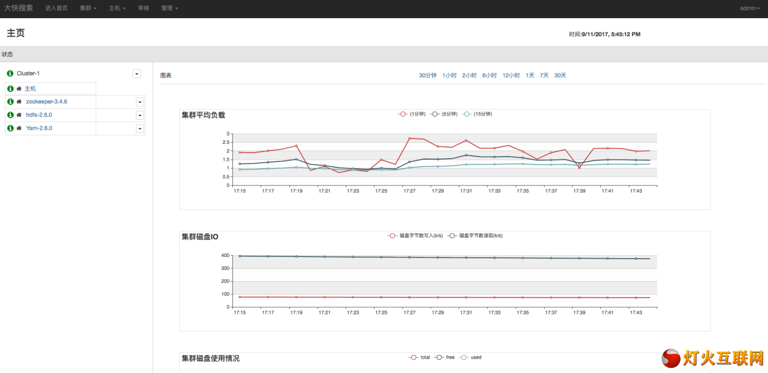Select the 7天 time range

point(545,76)
